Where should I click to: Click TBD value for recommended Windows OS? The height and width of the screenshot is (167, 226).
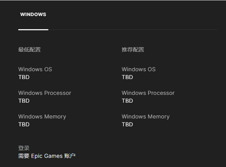(x=127, y=77)
